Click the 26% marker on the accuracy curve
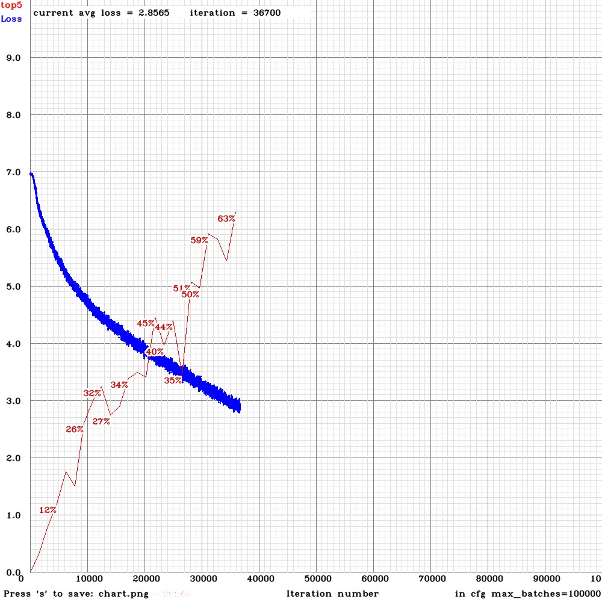Screen dimensions: 602x602 coord(73,430)
